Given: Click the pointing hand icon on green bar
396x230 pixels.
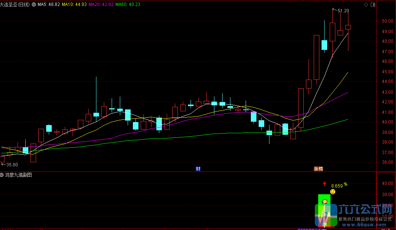Looking at the screenshot, I should (x=325, y=202).
